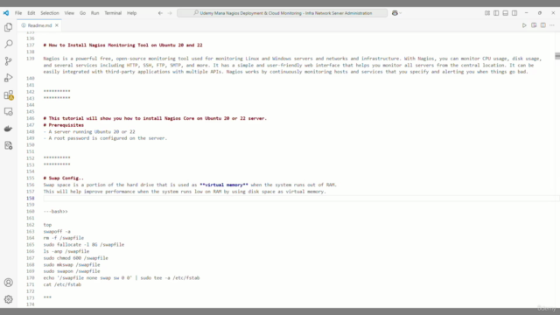Open the View menu

pyautogui.click(x=69, y=13)
